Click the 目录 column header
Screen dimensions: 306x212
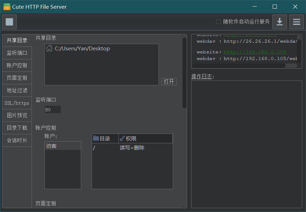(x=105, y=138)
